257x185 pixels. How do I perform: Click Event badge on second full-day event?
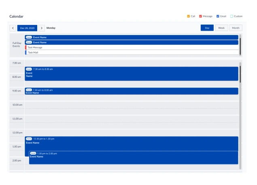pyautogui.click(x=29, y=42)
